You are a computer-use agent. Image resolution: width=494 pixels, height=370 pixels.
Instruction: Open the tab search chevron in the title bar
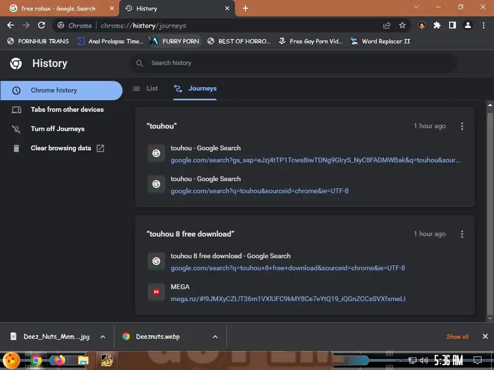(x=416, y=7)
